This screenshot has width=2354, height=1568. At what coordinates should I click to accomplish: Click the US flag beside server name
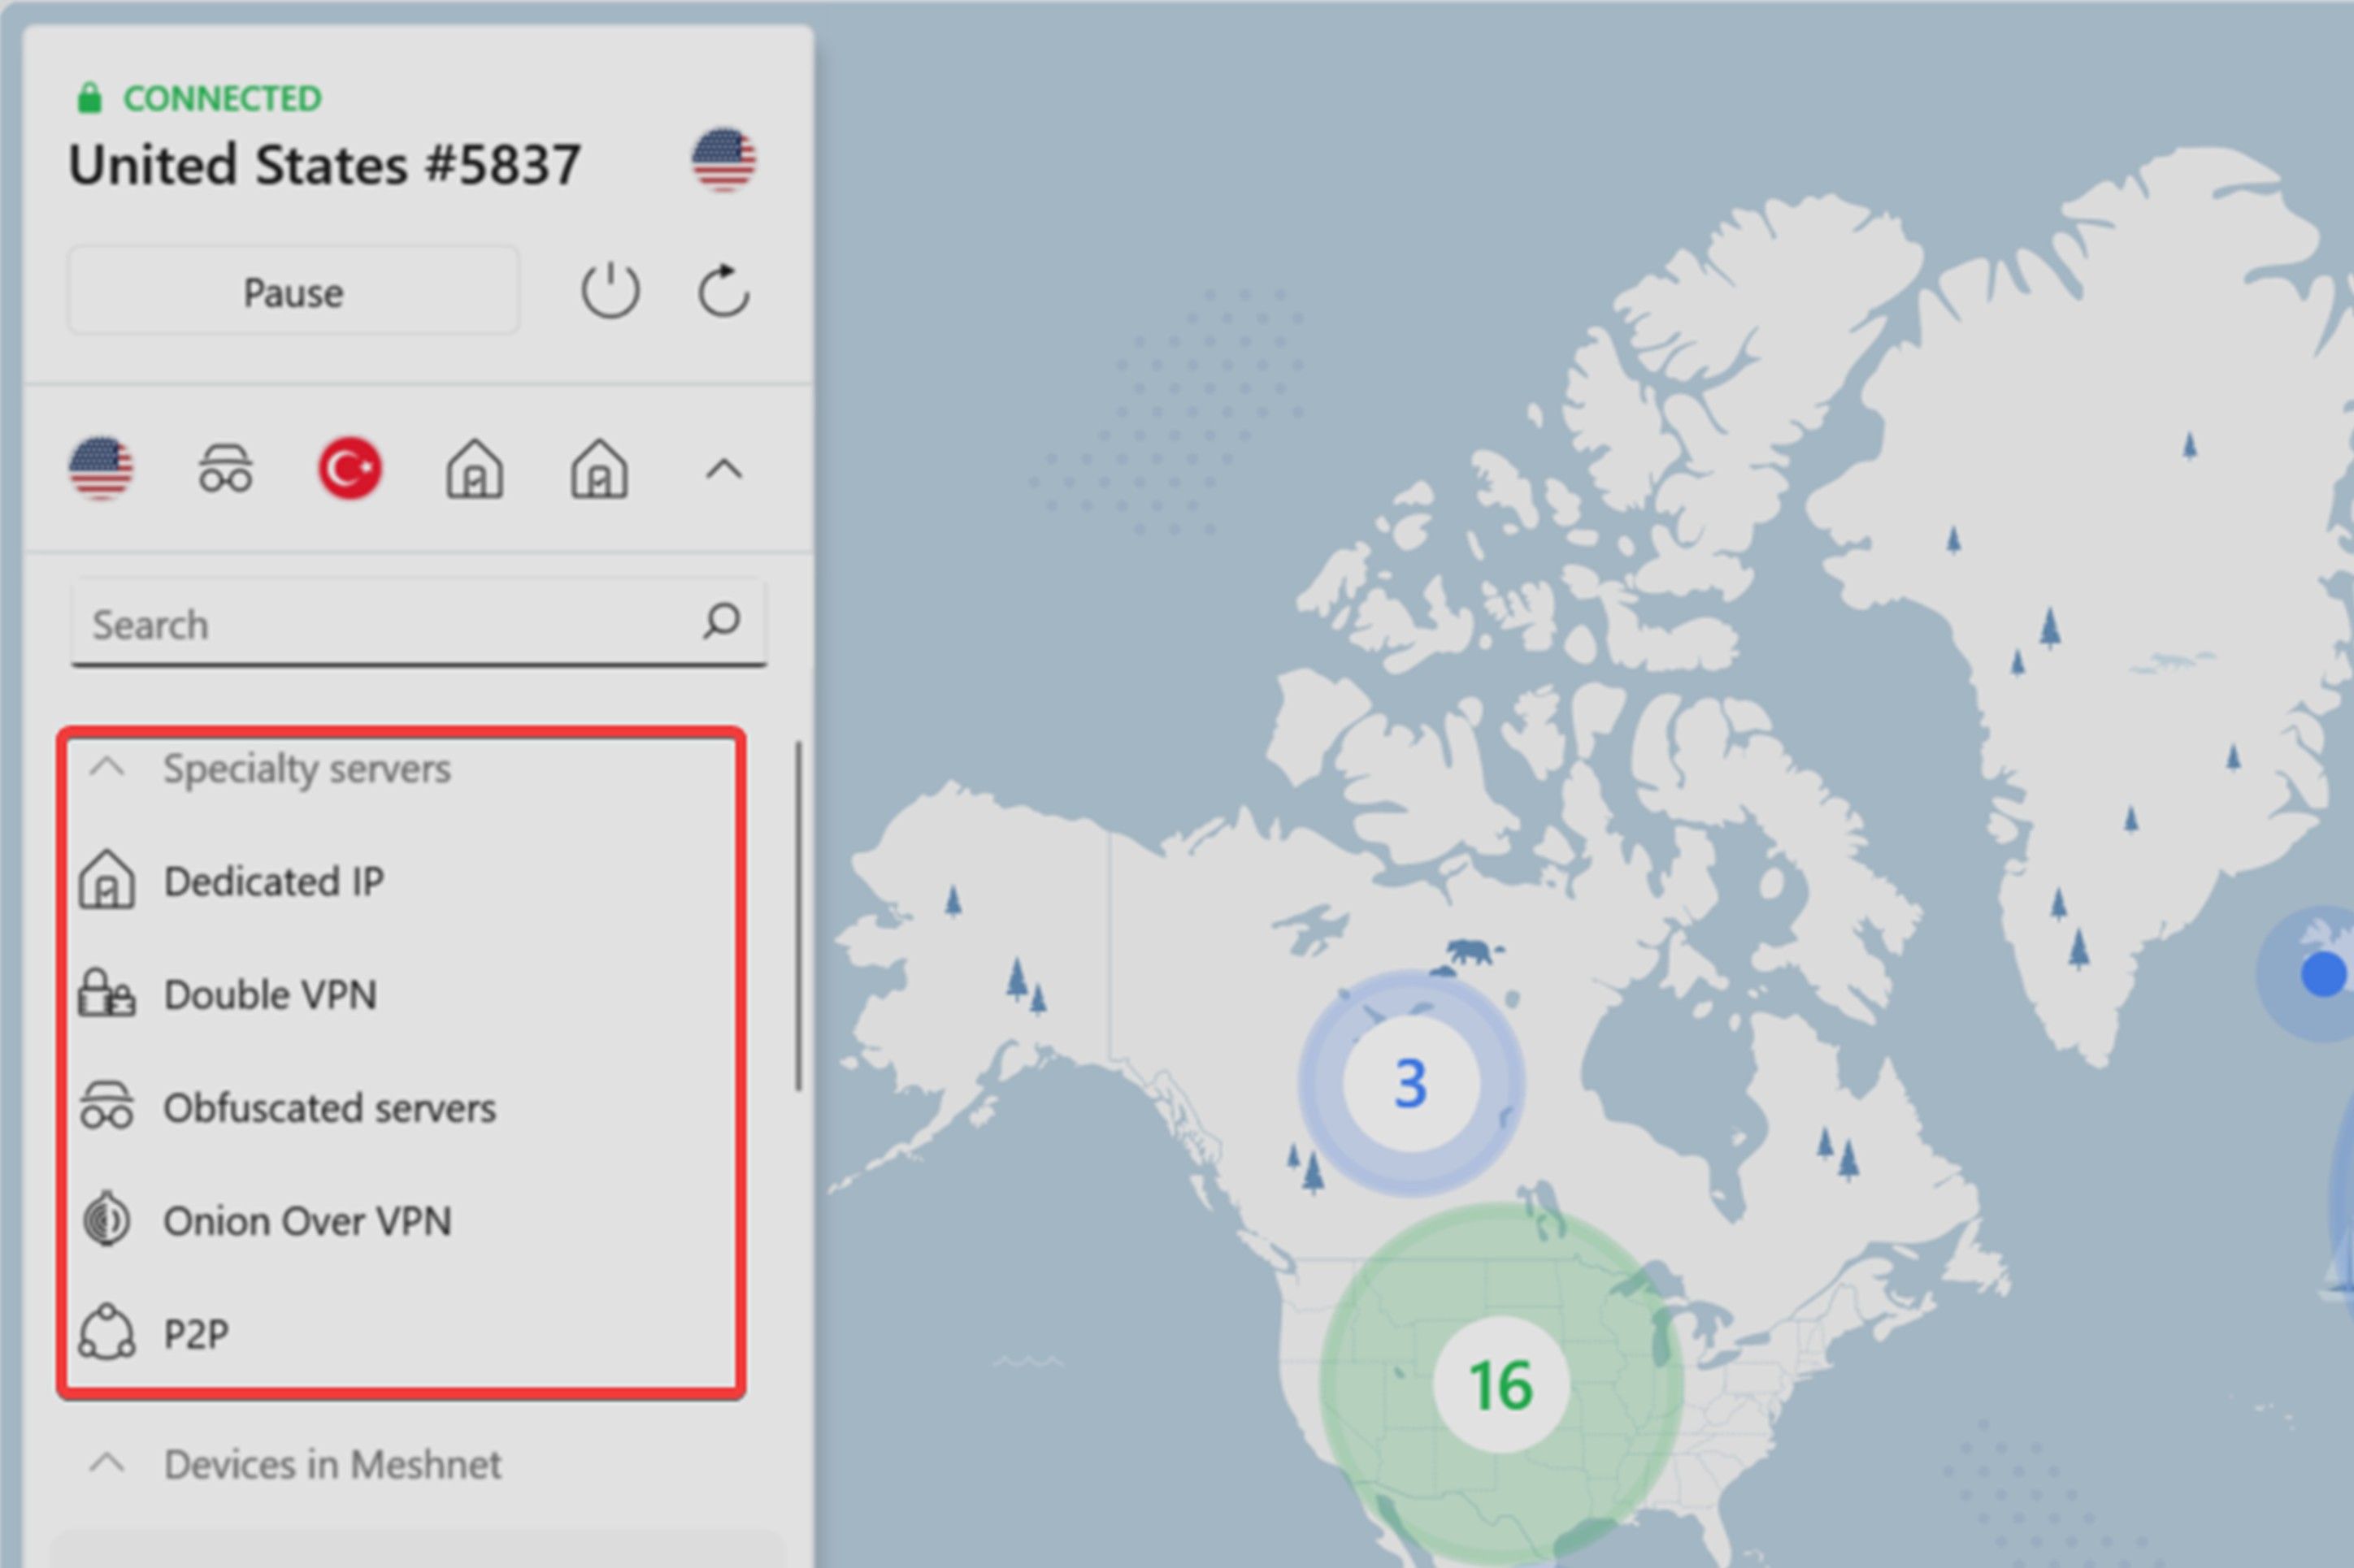click(723, 160)
